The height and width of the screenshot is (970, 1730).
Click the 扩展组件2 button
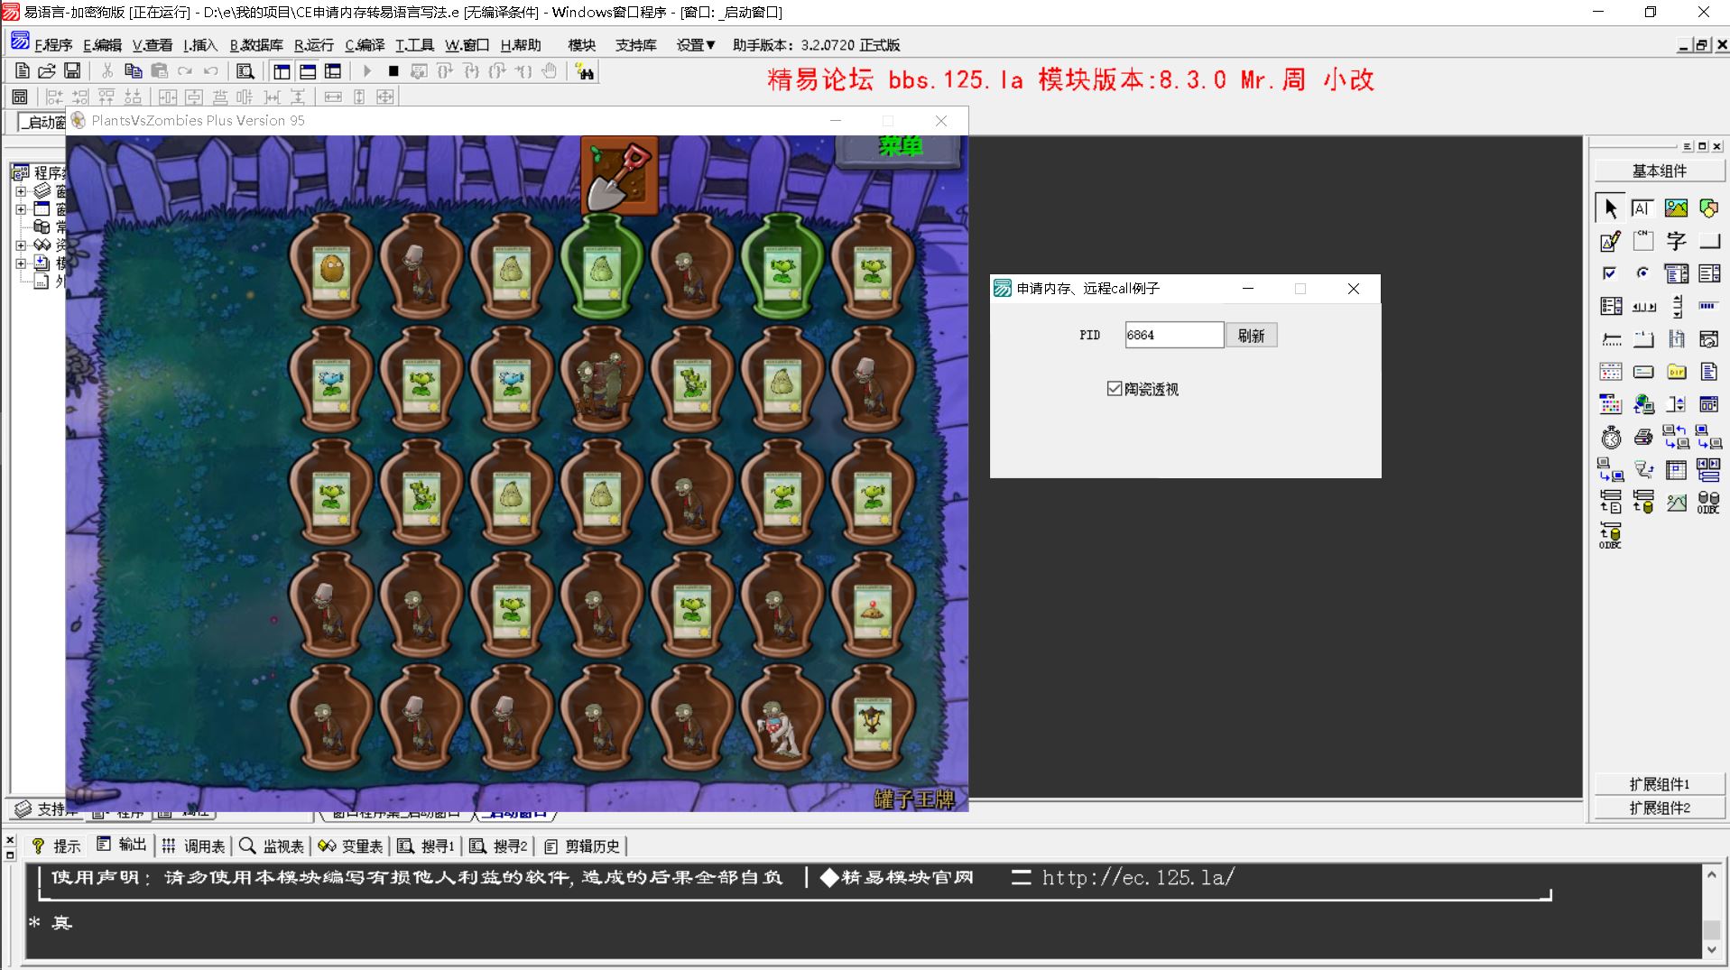1659,808
